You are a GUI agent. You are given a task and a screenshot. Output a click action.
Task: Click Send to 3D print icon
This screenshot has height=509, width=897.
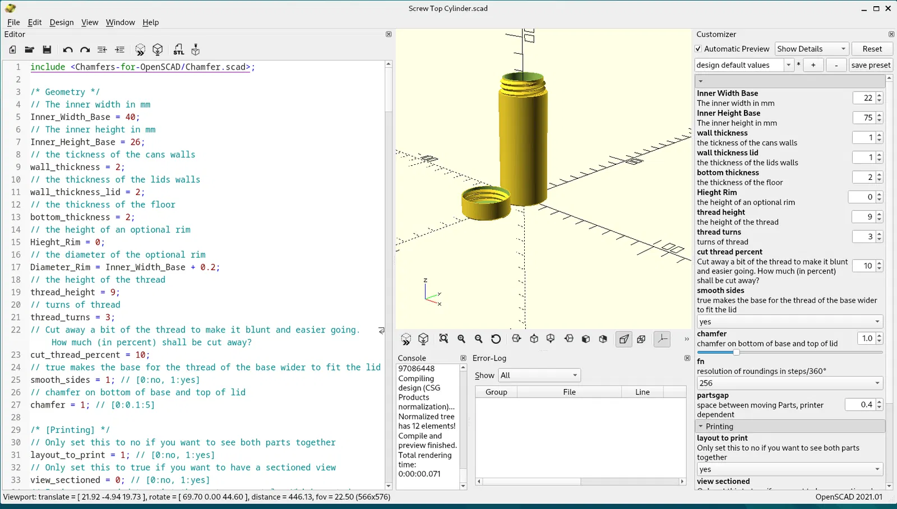[196, 50]
